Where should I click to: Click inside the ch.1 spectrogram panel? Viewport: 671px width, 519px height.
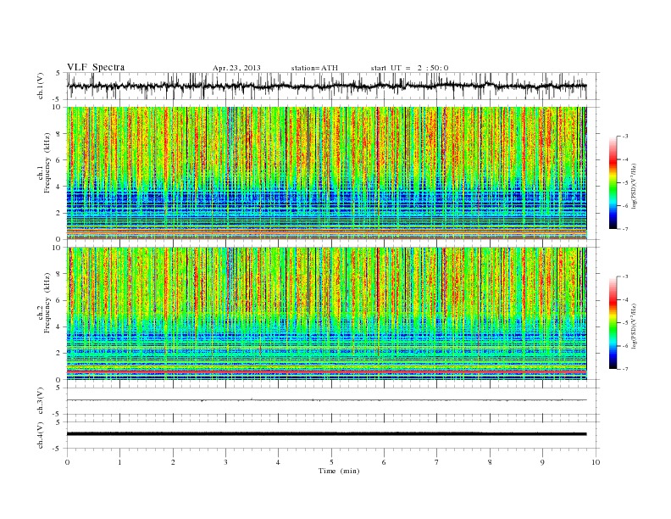pos(326,173)
